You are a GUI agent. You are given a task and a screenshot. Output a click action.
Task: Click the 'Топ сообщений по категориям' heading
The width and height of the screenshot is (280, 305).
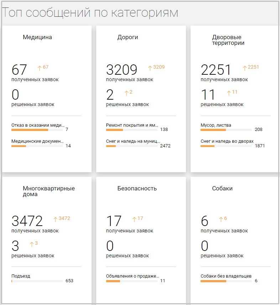90,13
